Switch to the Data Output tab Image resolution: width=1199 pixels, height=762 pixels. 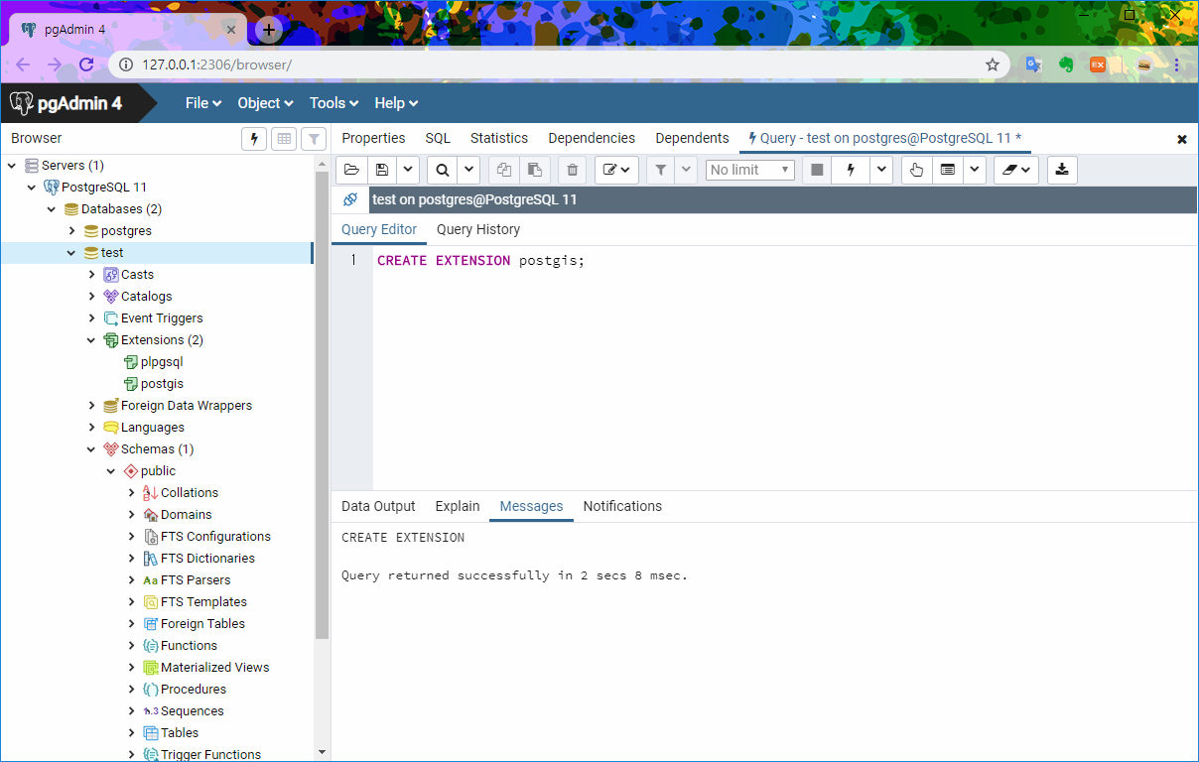click(378, 506)
